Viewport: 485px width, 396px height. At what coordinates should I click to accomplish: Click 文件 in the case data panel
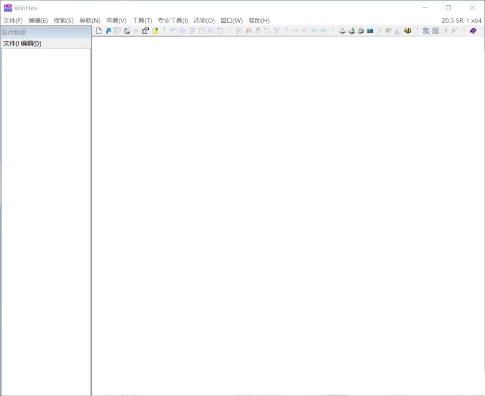point(10,43)
